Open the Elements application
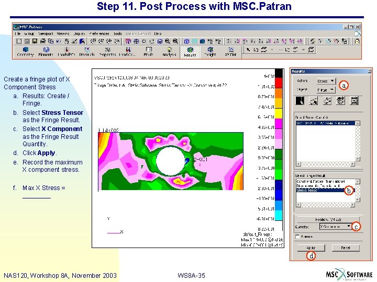Image resolution: width=377 pixels, height=282 pixels. pos(46,52)
